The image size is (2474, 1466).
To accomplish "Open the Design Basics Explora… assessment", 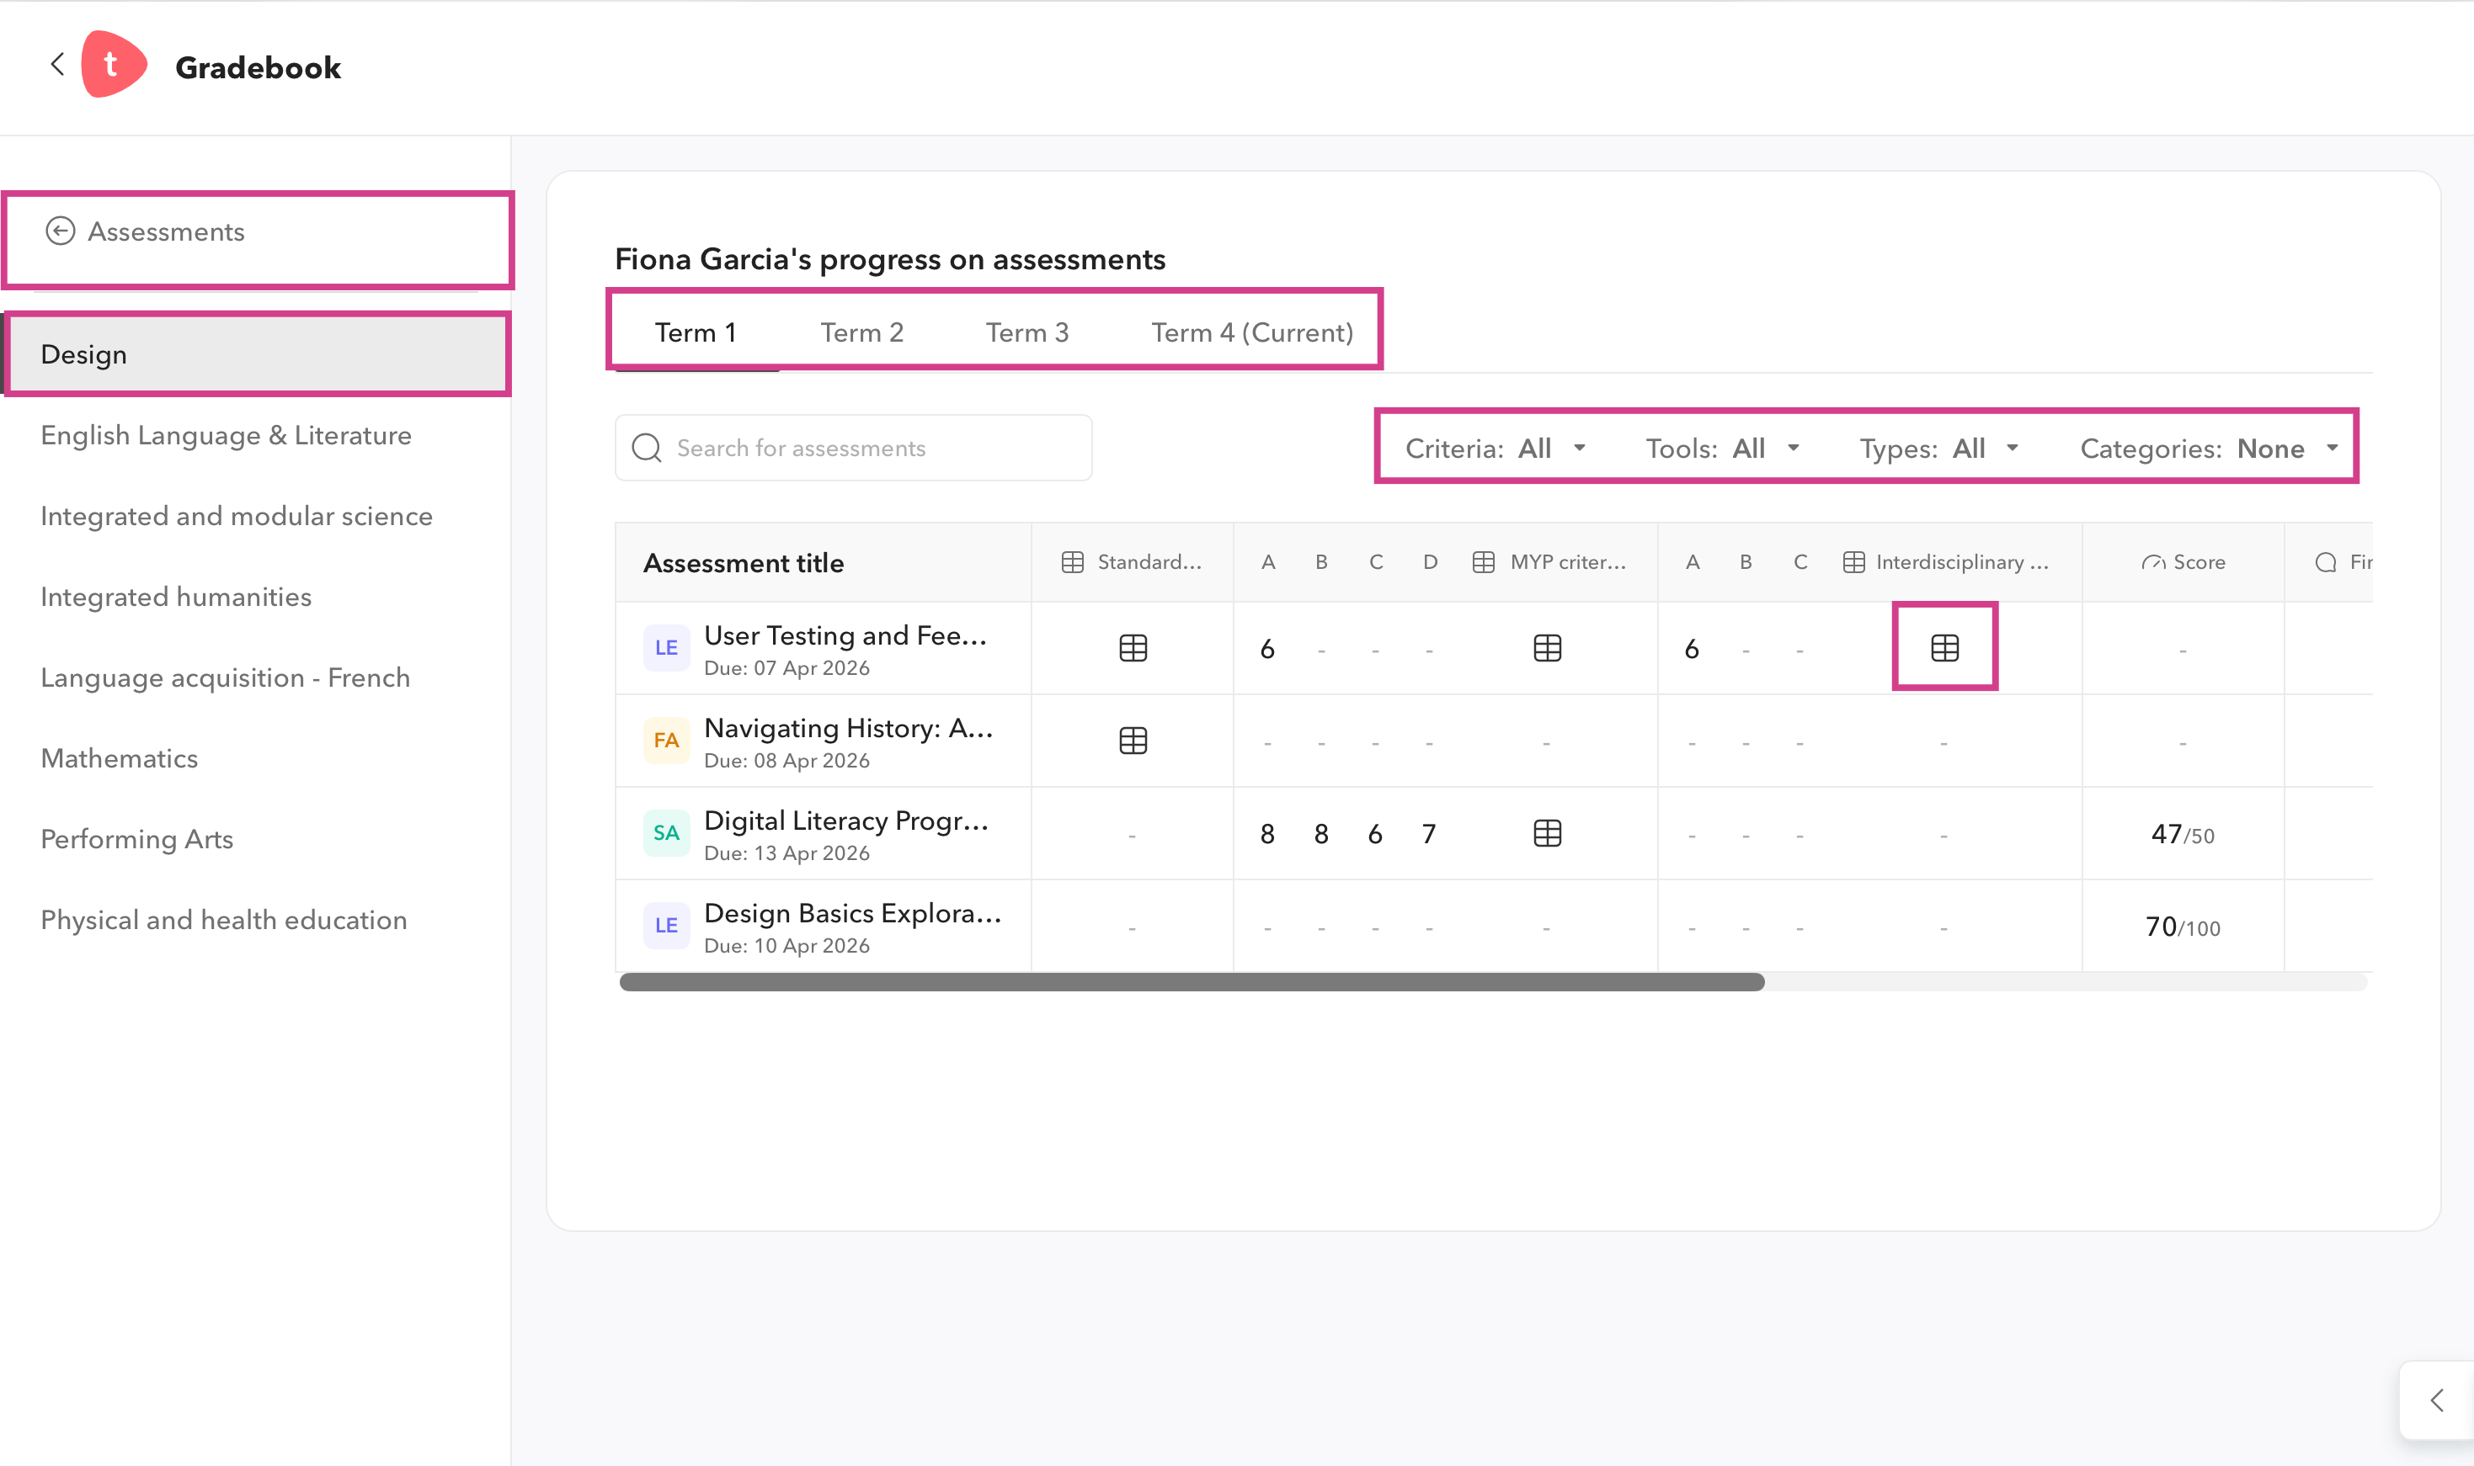I will 852,914.
